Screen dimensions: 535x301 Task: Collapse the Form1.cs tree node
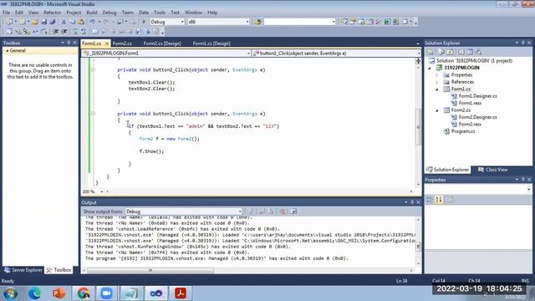tap(436, 89)
